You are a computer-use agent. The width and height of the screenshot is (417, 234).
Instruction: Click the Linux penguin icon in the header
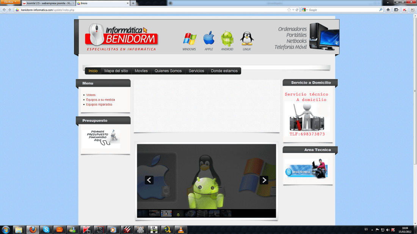(247, 39)
